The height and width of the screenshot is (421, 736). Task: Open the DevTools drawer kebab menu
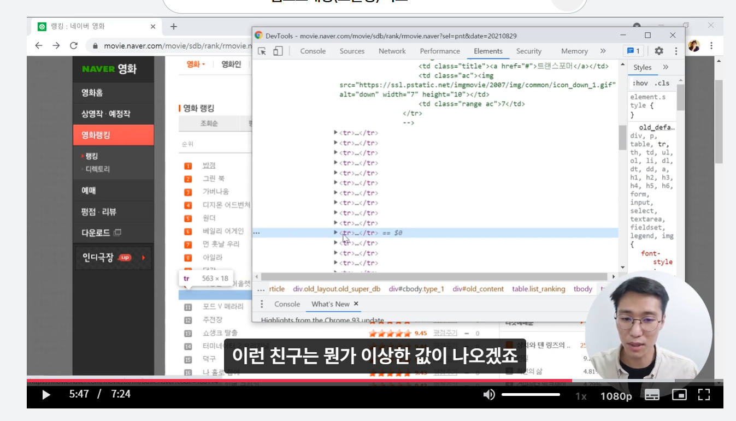click(x=262, y=304)
